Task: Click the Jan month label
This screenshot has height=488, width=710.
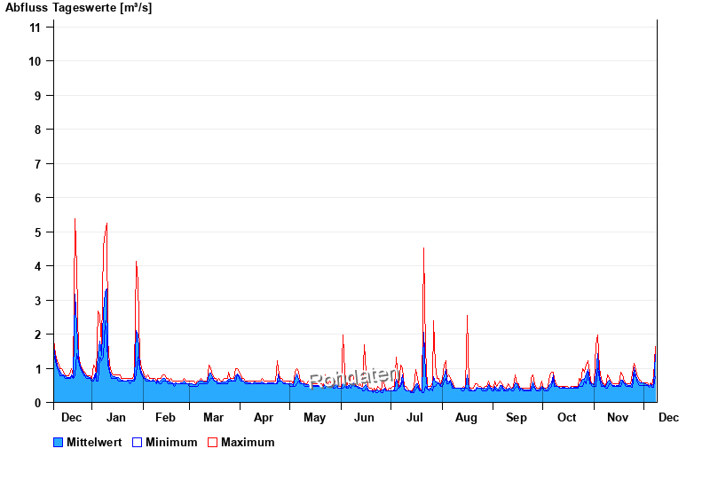Action: pos(115,417)
